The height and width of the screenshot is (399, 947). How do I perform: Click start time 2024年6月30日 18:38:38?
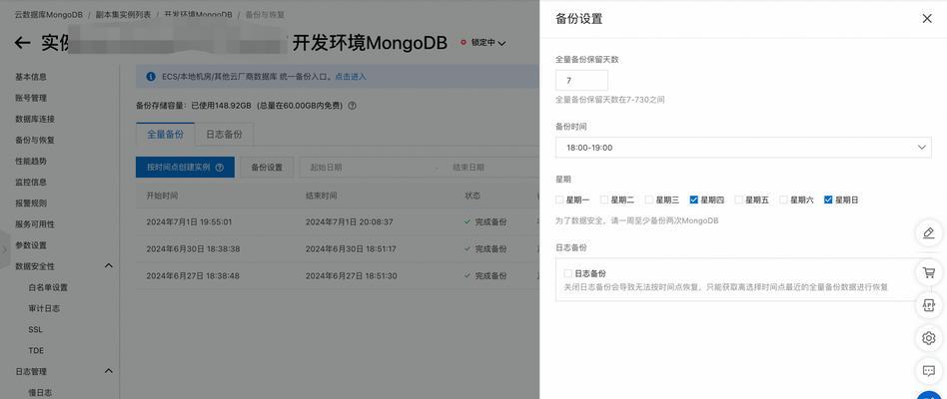[x=193, y=248]
